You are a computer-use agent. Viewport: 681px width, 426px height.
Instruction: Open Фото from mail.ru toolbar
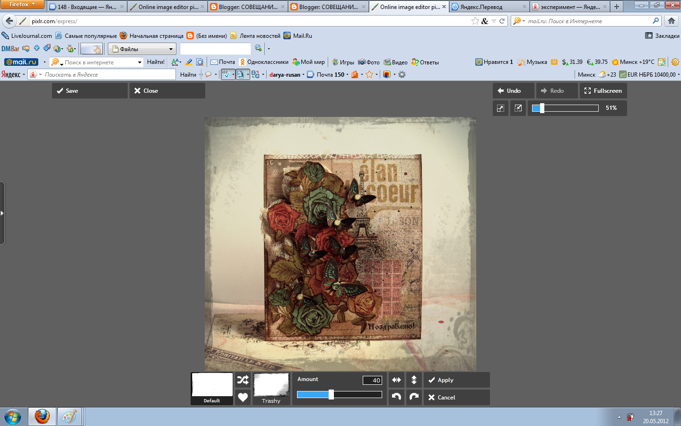369,62
